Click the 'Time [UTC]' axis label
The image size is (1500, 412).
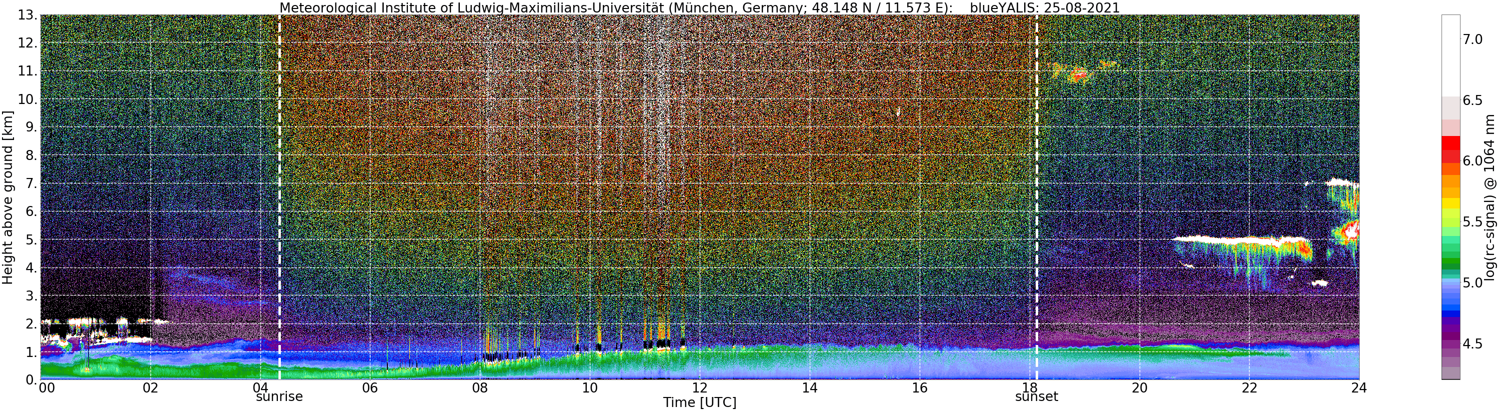point(699,402)
